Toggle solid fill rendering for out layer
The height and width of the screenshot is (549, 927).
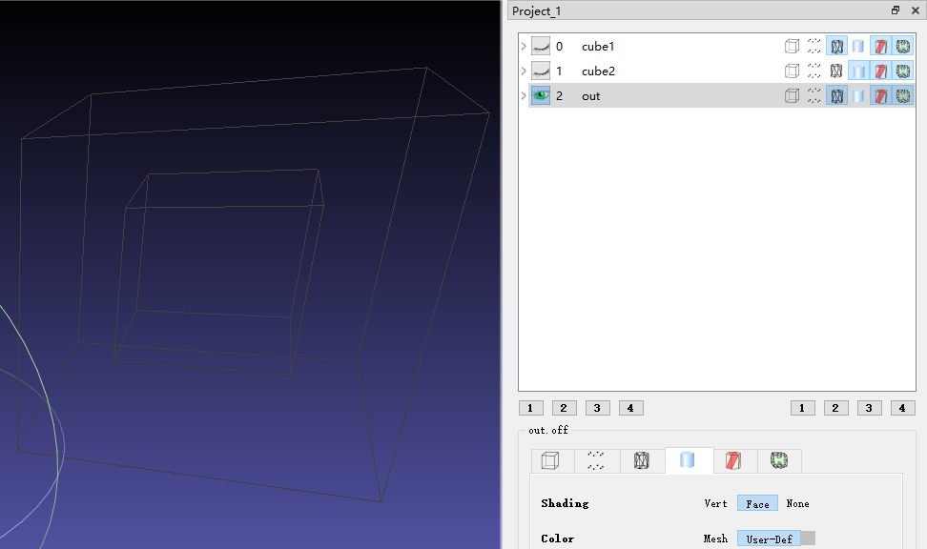[858, 95]
